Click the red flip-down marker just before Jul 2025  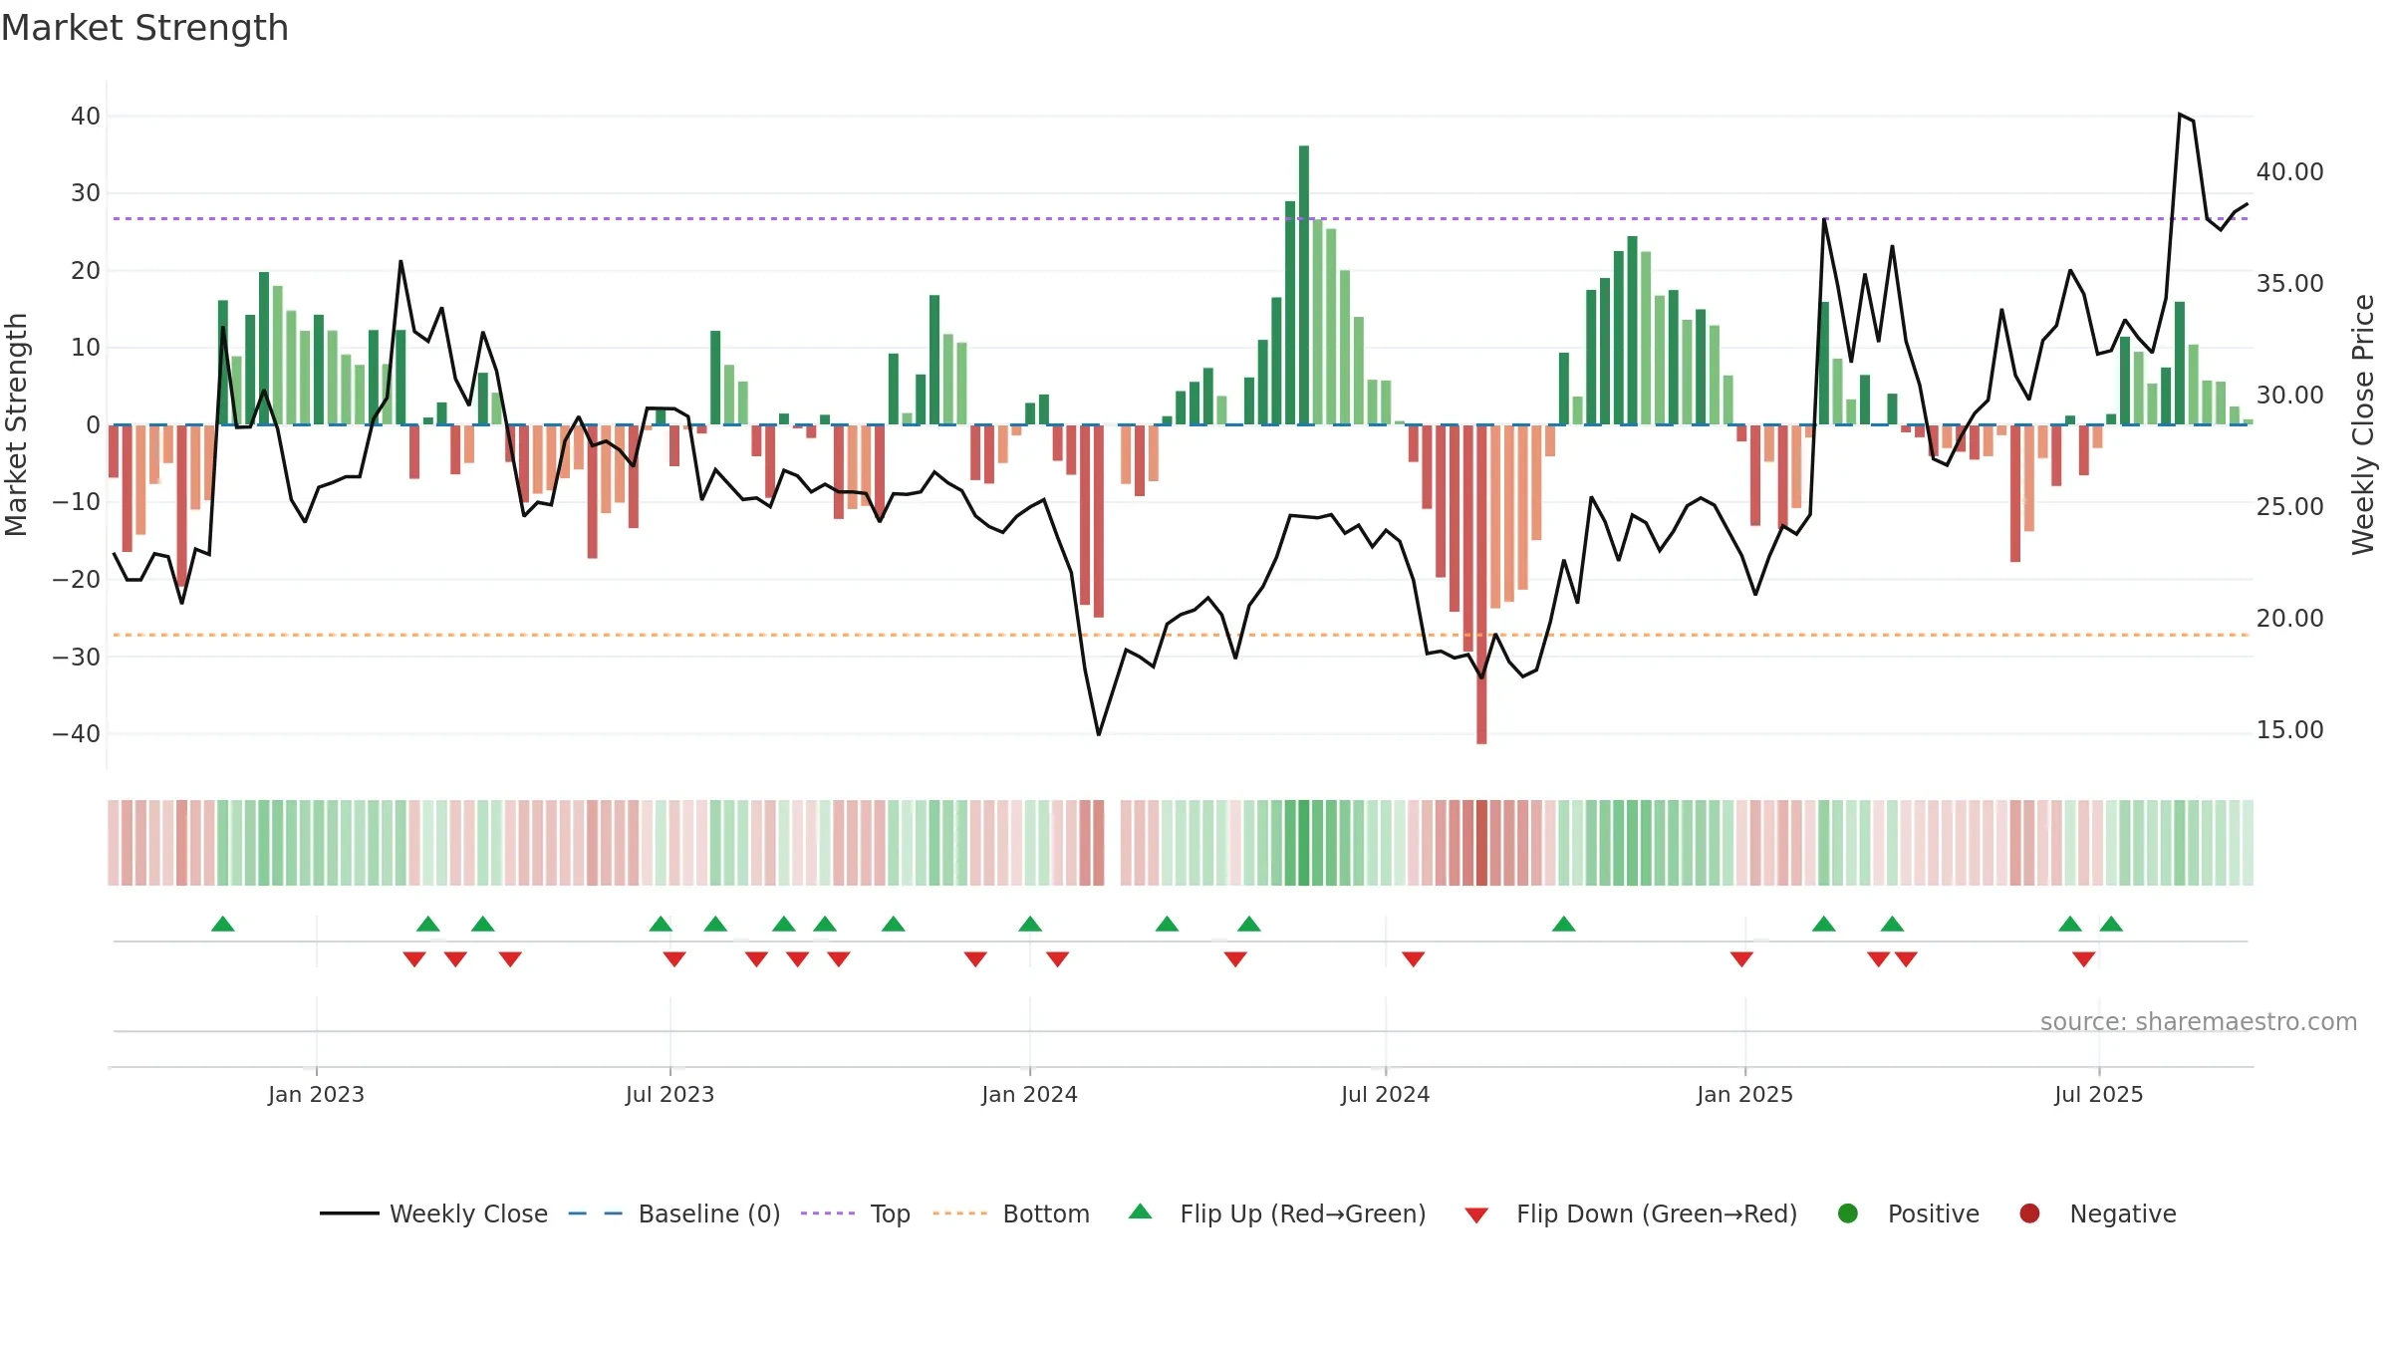point(2084,959)
